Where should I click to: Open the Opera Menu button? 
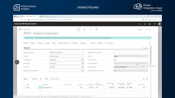point(16,16)
